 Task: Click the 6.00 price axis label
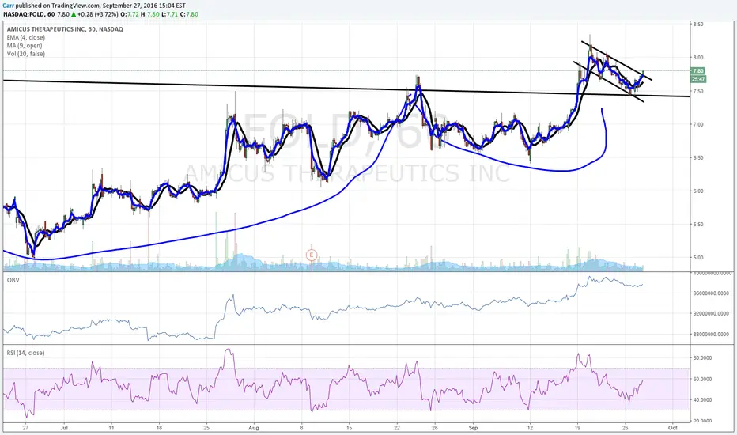[698, 191]
